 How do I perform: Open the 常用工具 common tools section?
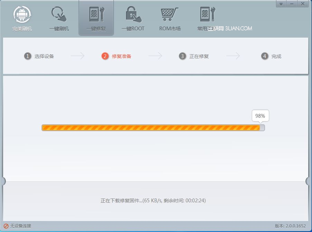pyautogui.click(x=208, y=19)
